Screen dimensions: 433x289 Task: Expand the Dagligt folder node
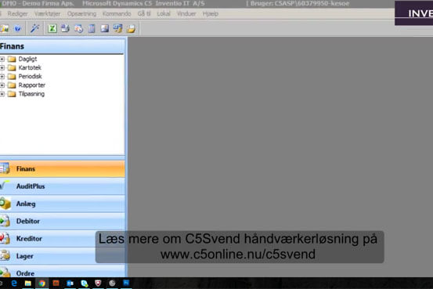2,59
